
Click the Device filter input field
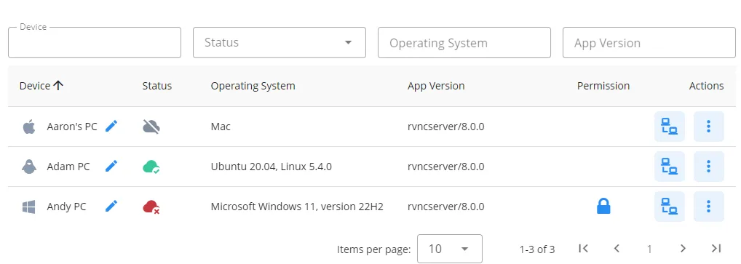(95, 42)
